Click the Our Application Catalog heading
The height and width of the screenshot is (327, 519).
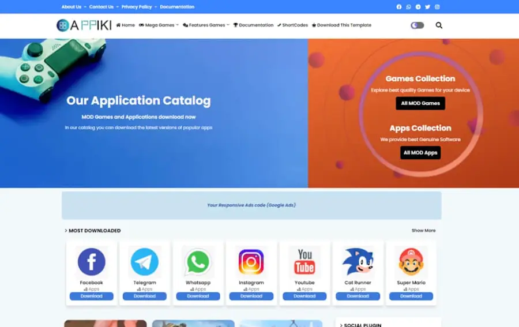[138, 100]
